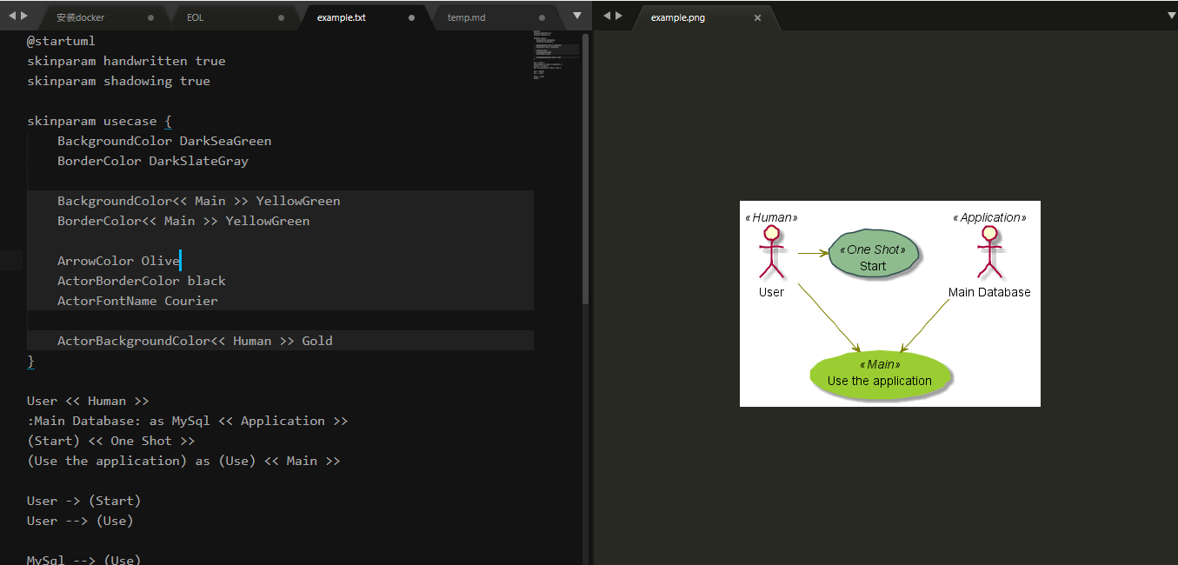Viewport: 1178px width, 565px height.
Task: Click the opening brace after skinparam usecase
Action: 168,121
